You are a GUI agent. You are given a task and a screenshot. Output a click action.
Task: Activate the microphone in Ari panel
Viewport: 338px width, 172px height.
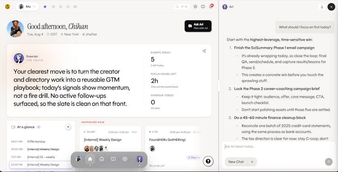click(x=322, y=7)
